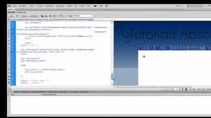Click the recent snippets icon in coding toolbar
This screenshot has width=211, height=118.
9,69
